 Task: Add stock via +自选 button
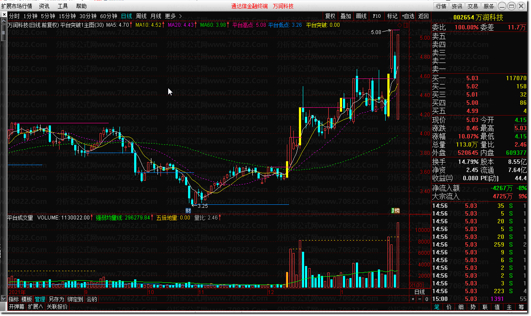(408, 16)
